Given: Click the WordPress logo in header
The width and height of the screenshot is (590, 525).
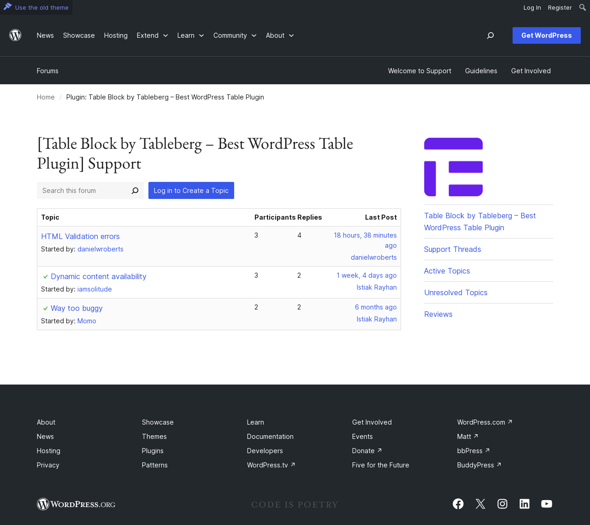Looking at the screenshot, I should click(15, 35).
